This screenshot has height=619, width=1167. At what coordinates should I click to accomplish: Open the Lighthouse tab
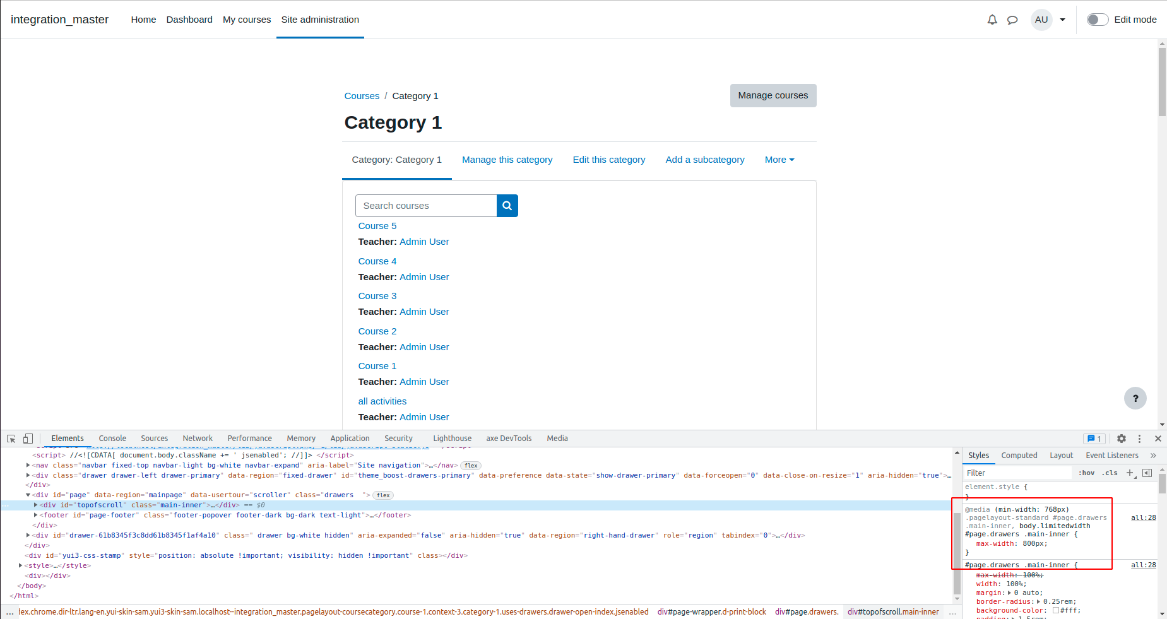pyautogui.click(x=452, y=439)
